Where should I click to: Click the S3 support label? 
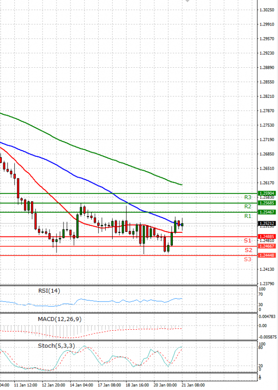(247, 259)
